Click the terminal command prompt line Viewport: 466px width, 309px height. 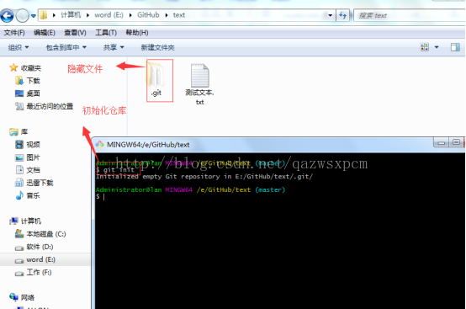[x=100, y=196]
